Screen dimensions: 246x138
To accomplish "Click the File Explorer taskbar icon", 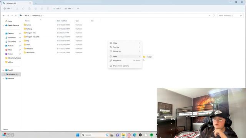I will [x=123, y=135].
